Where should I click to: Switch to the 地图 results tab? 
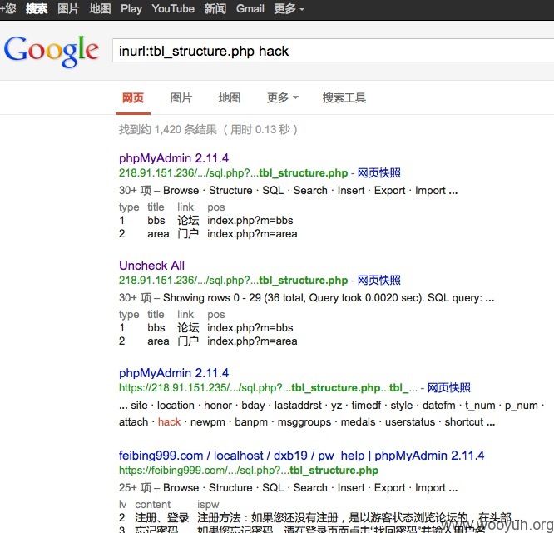coord(230,98)
